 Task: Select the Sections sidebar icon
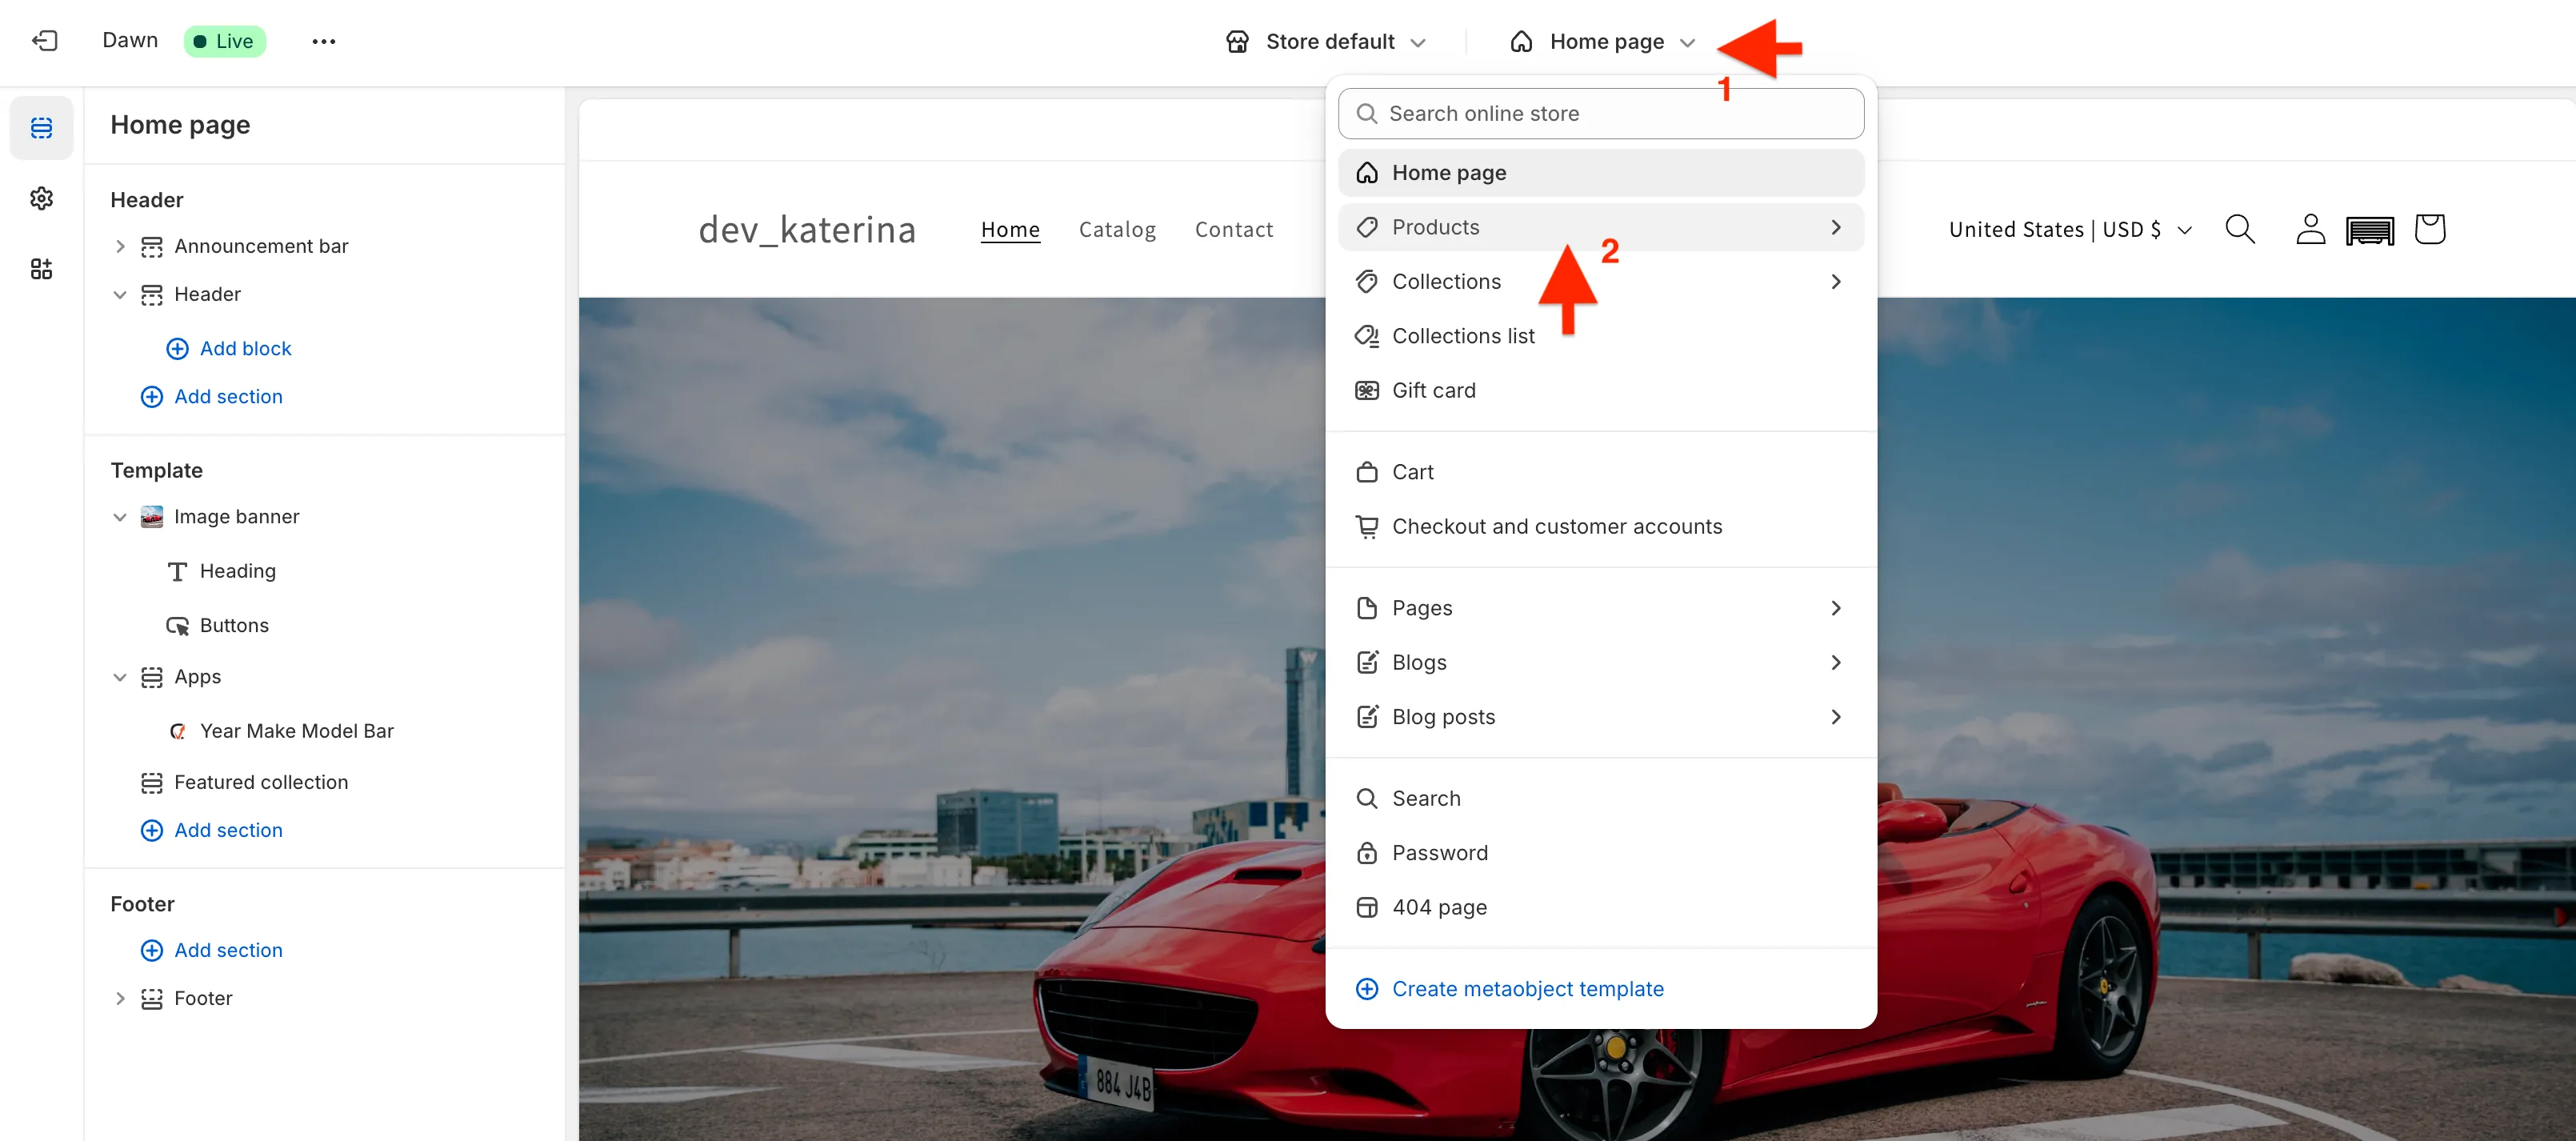pyautogui.click(x=41, y=128)
